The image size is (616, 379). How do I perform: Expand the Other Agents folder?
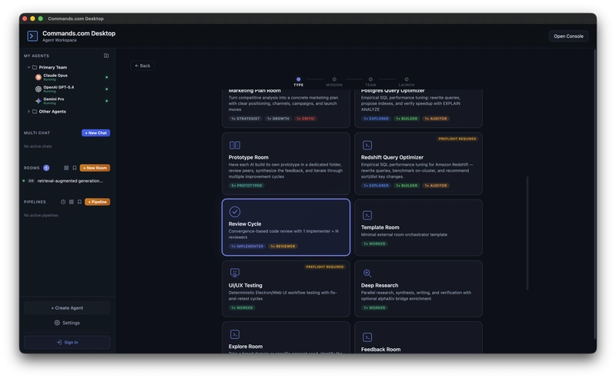[29, 111]
